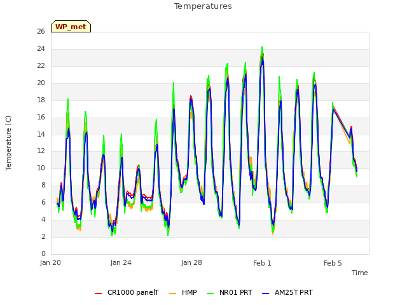The height and width of the screenshot is (305, 407).
Task: Click the Feb 5 x-axis tick label
Action: [333, 263]
